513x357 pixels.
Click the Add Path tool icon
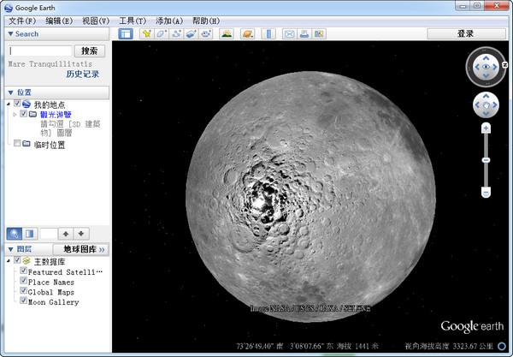click(x=176, y=33)
